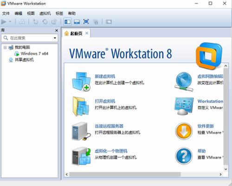
Task: Click the Unity mode toolbar icon
Action: tap(96, 22)
